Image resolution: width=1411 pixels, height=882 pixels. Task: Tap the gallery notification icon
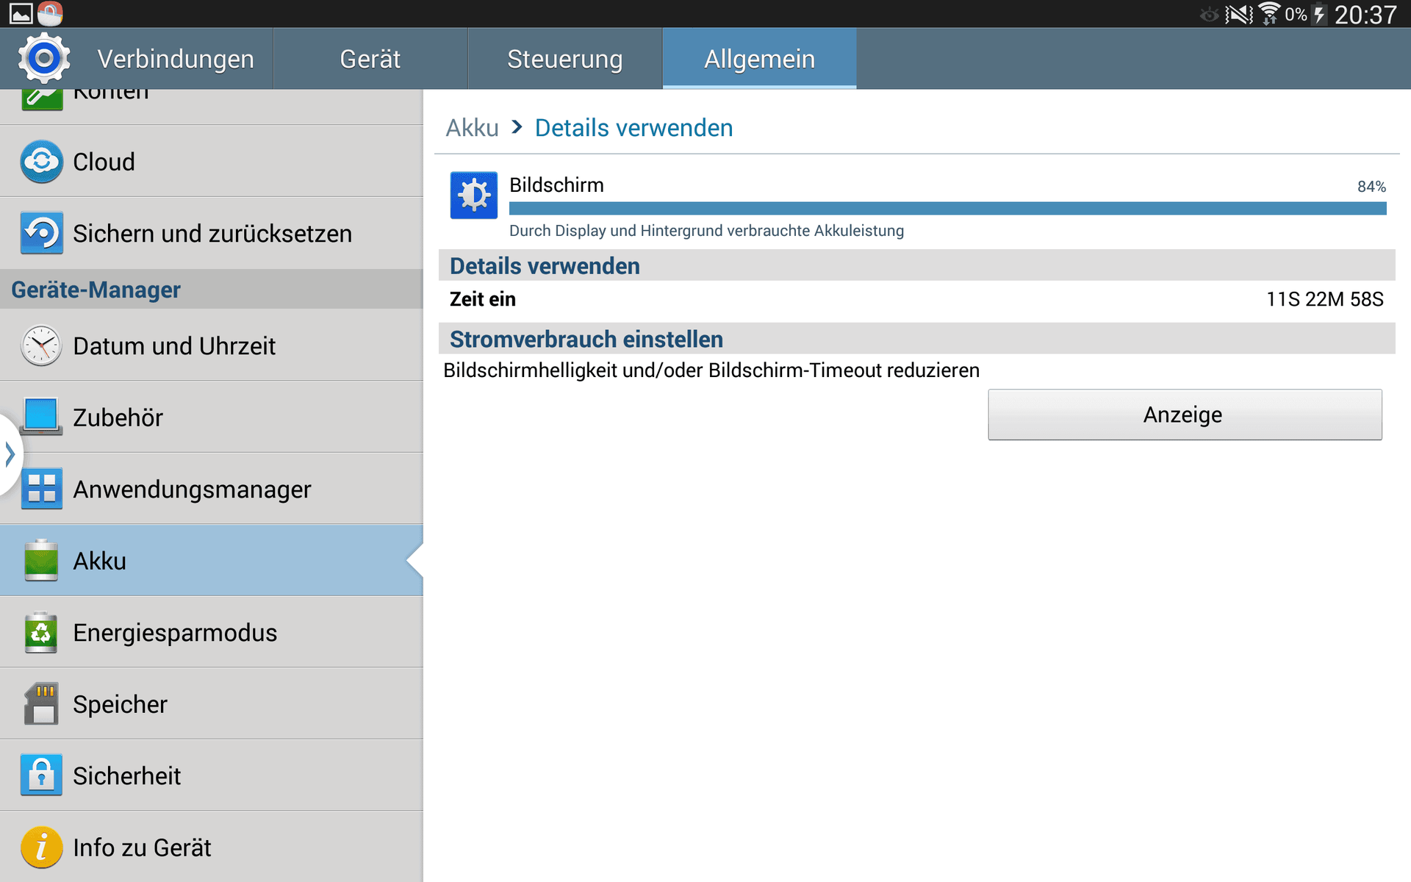[21, 13]
